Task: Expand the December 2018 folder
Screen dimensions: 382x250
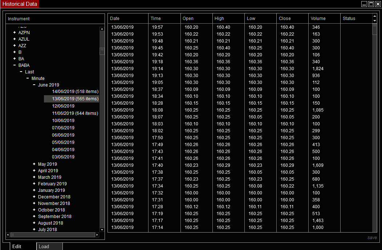Action: pos(34,197)
